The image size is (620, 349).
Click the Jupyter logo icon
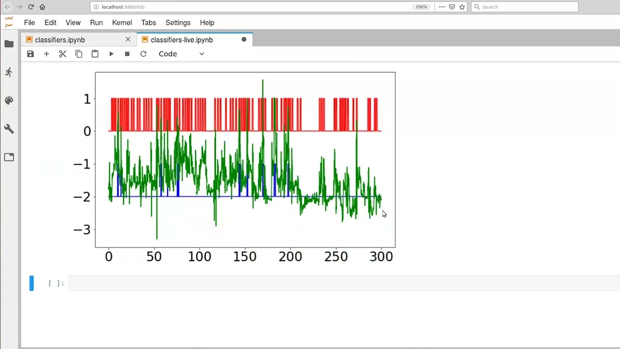point(9,22)
